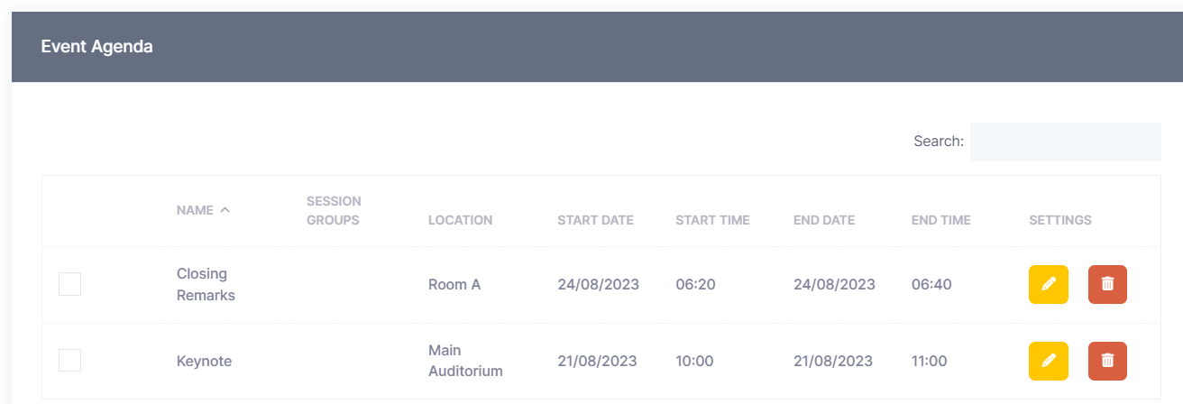Viewport: 1183px width, 404px height.
Task: Select the Keynote name cell
Action: coord(204,362)
